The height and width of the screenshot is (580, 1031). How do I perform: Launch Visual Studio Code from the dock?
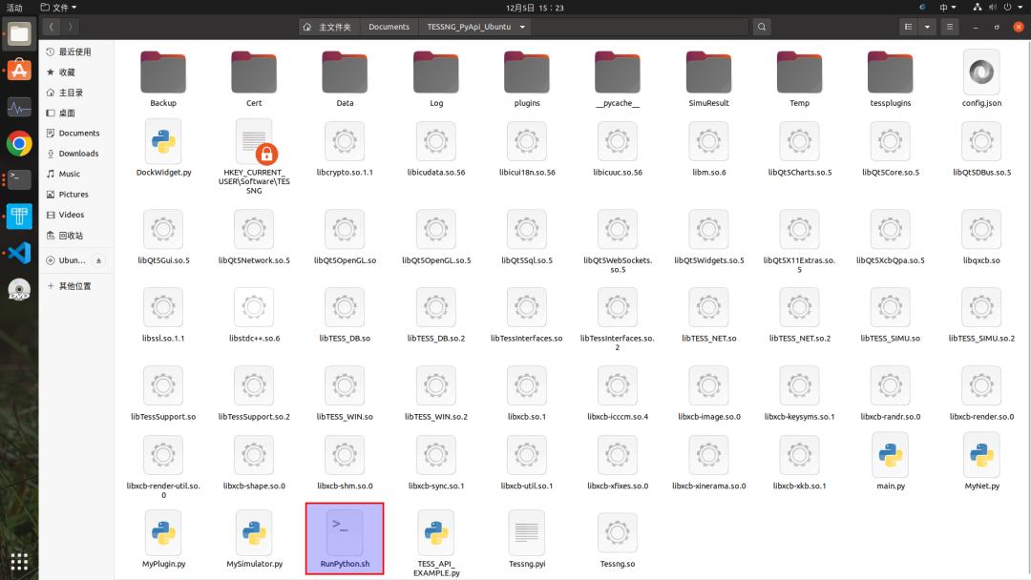19,253
